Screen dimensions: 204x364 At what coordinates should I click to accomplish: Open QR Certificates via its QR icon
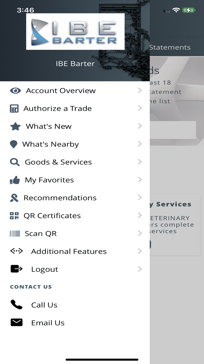coord(14,216)
